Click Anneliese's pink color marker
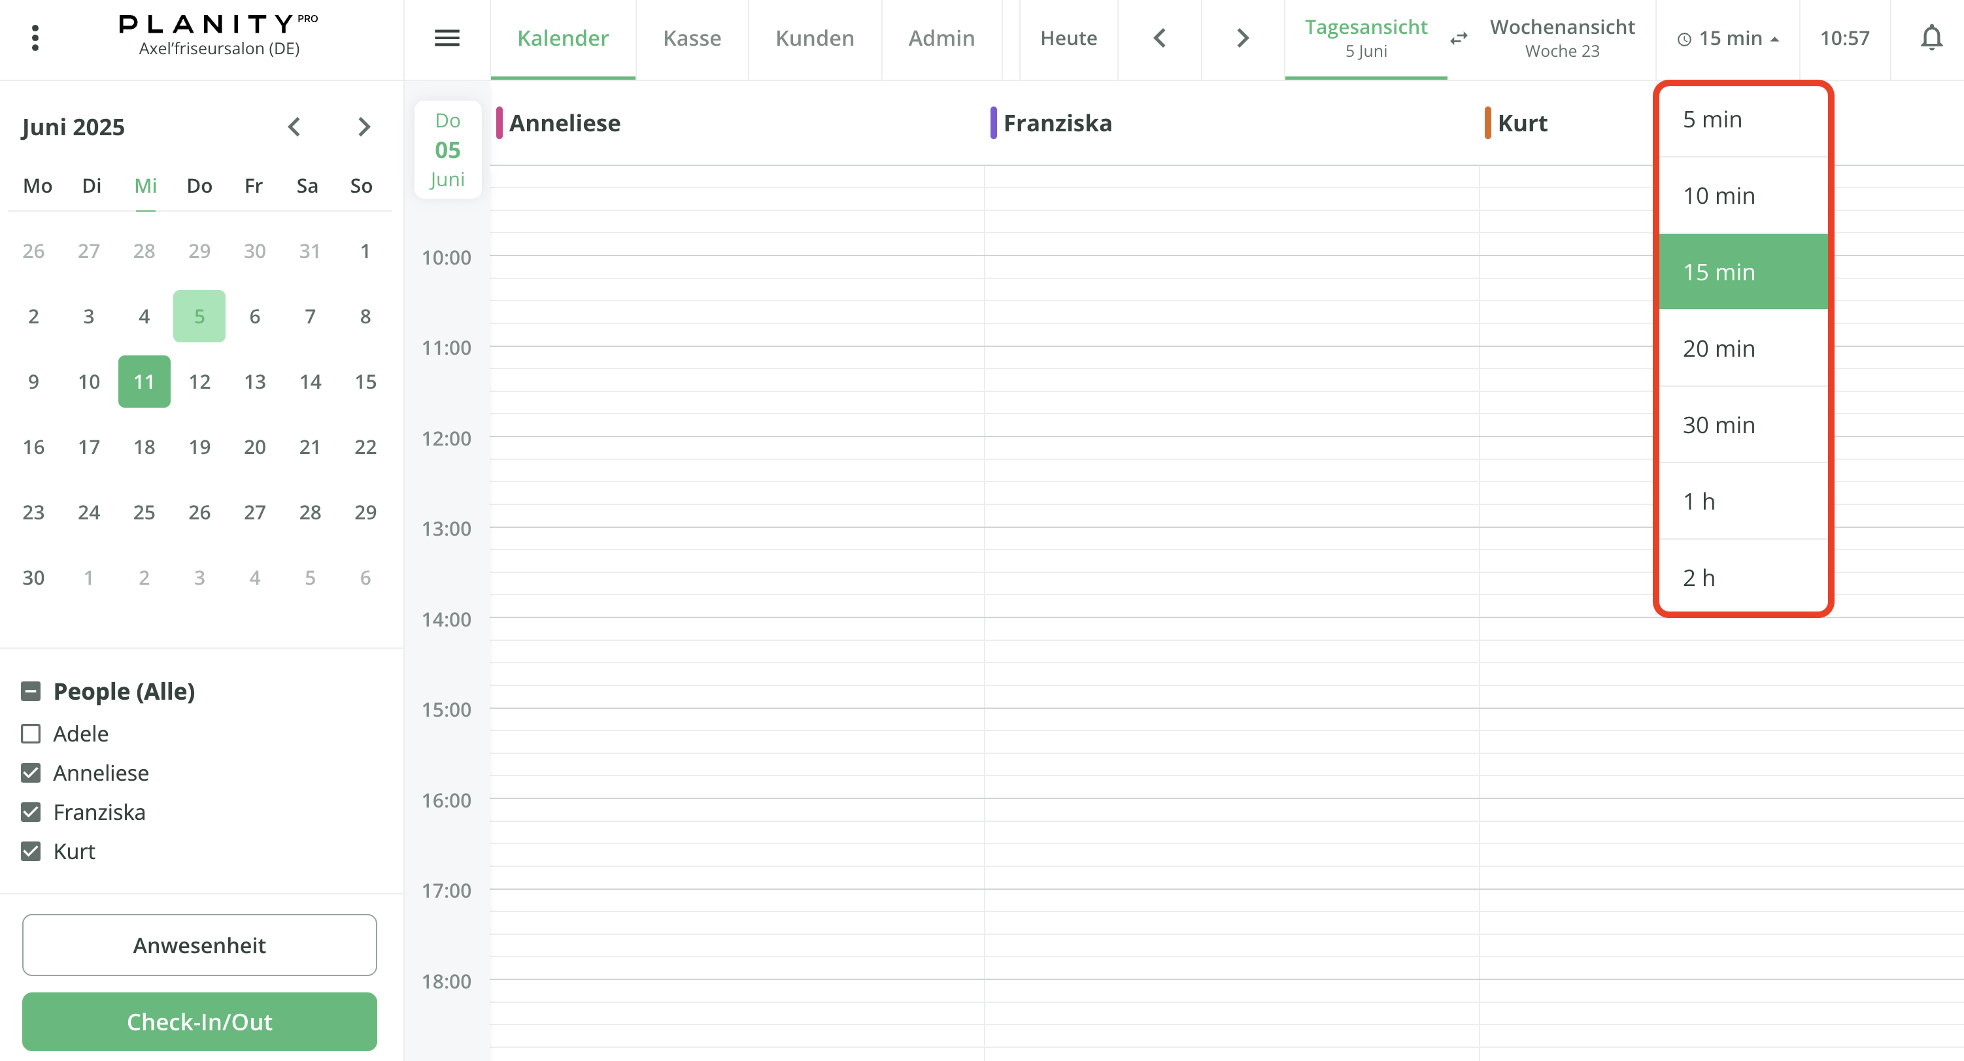This screenshot has height=1061, width=1964. click(499, 123)
